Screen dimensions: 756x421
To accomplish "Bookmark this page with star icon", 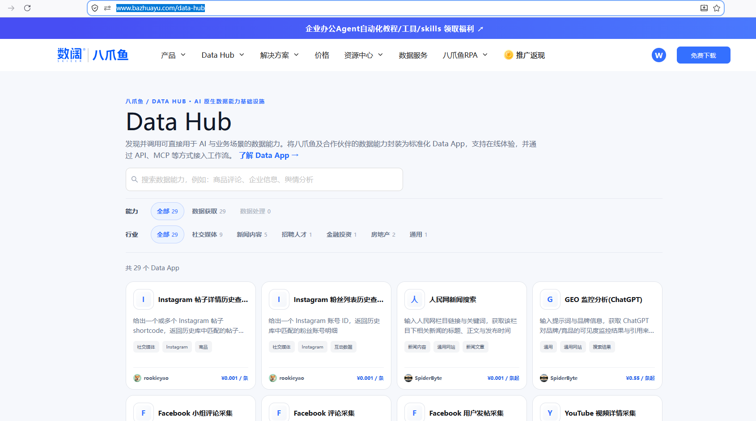I will [717, 8].
